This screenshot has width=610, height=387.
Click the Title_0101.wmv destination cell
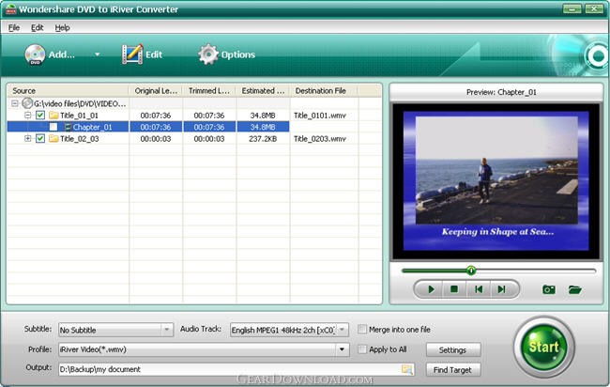pyautogui.click(x=320, y=116)
